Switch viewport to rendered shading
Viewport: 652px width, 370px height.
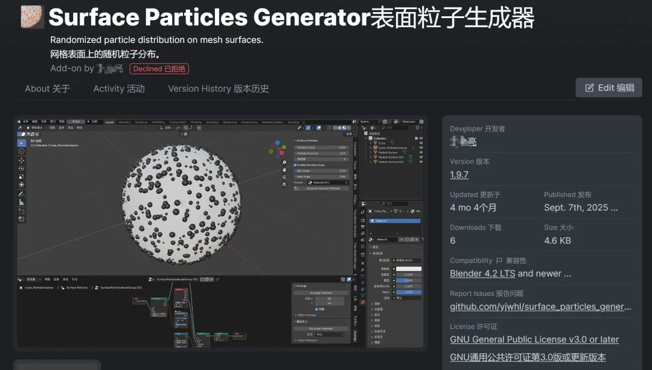(349, 127)
